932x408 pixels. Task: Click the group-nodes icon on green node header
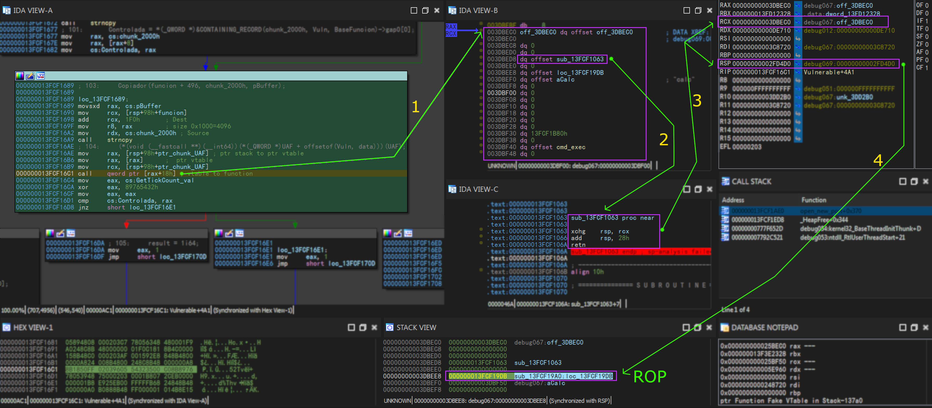(41, 76)
